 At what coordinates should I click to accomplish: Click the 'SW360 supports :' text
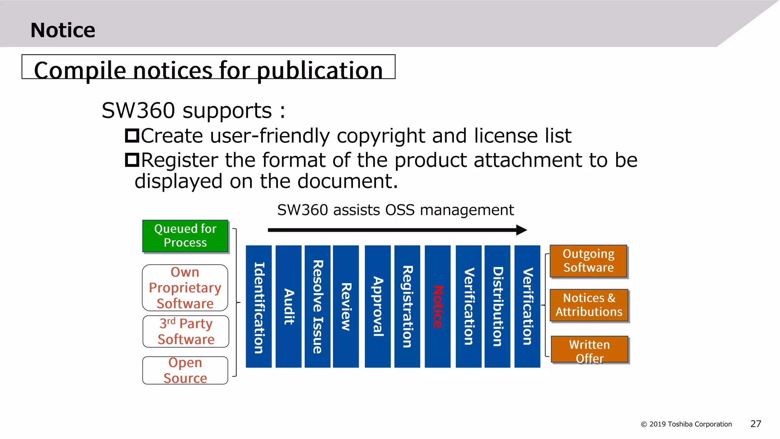(x=193, y=111)
